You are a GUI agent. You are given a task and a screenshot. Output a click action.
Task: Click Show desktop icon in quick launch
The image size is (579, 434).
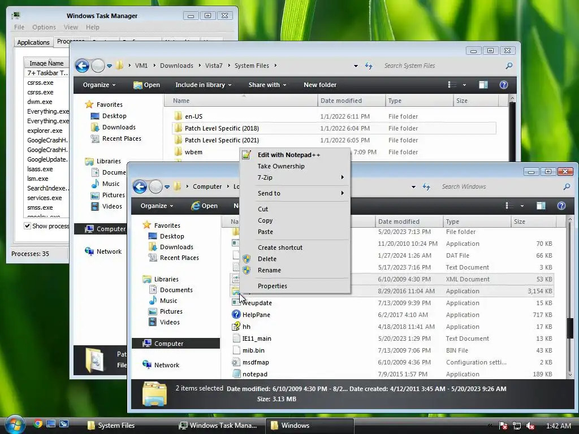point(50,424)
